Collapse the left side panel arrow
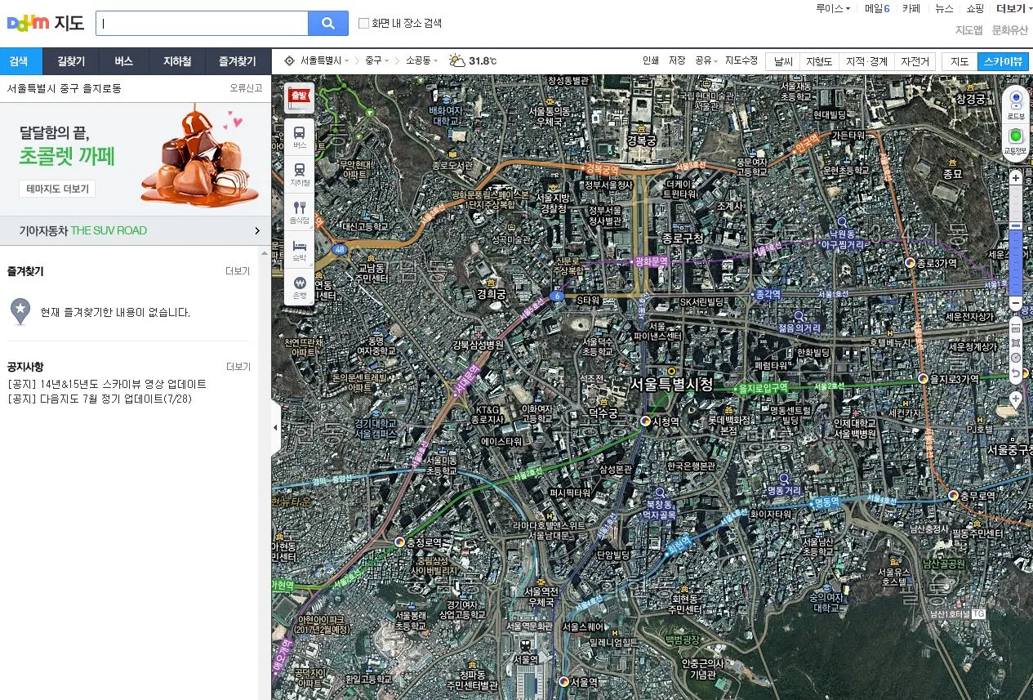The height and width of the screenshot is (700, 1033). pyautogui.click(x=275, y=428)
